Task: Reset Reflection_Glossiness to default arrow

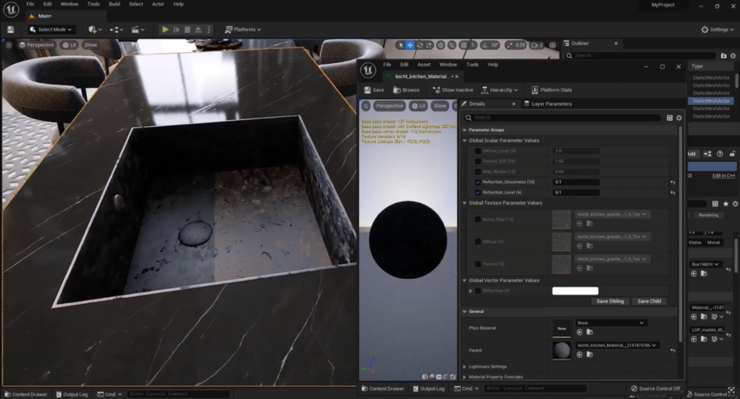Action: tap(673, 183)
